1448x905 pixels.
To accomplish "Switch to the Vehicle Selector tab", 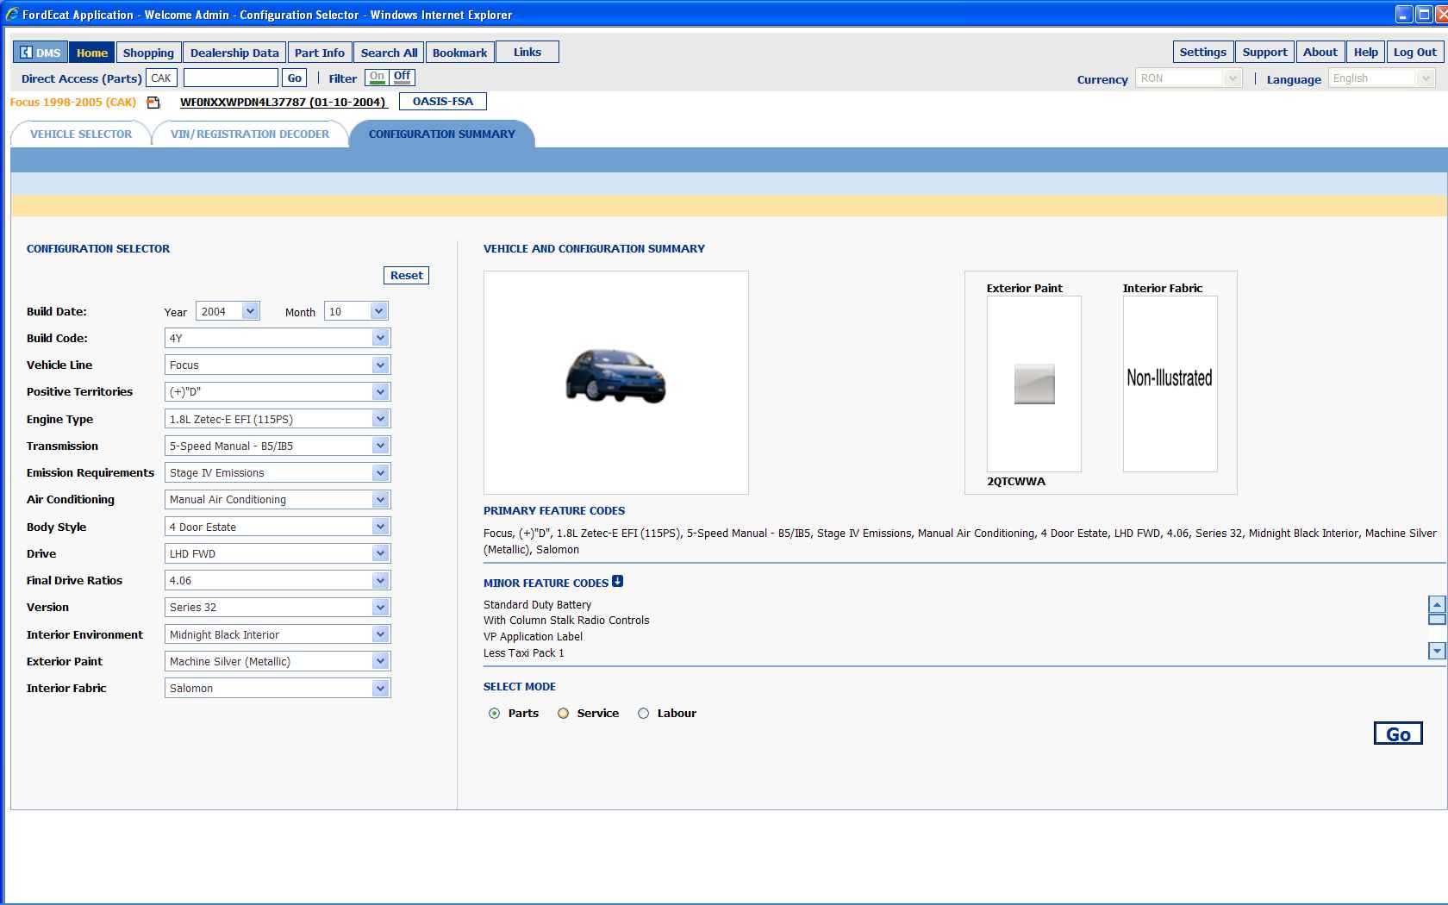I will pos(81,134).
